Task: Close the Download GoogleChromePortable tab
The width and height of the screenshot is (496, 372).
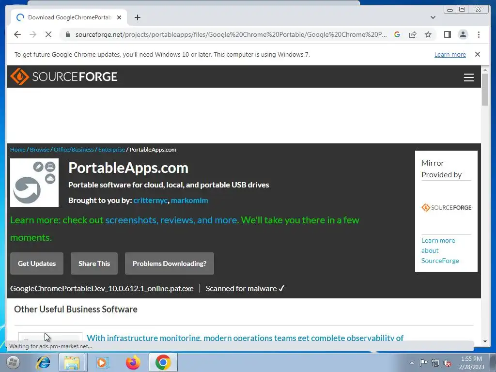Action: (x=119, y=17)
